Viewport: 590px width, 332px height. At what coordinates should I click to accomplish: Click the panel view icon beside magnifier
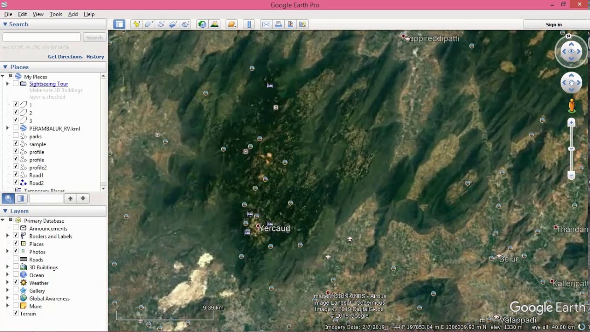click(21, 198)
